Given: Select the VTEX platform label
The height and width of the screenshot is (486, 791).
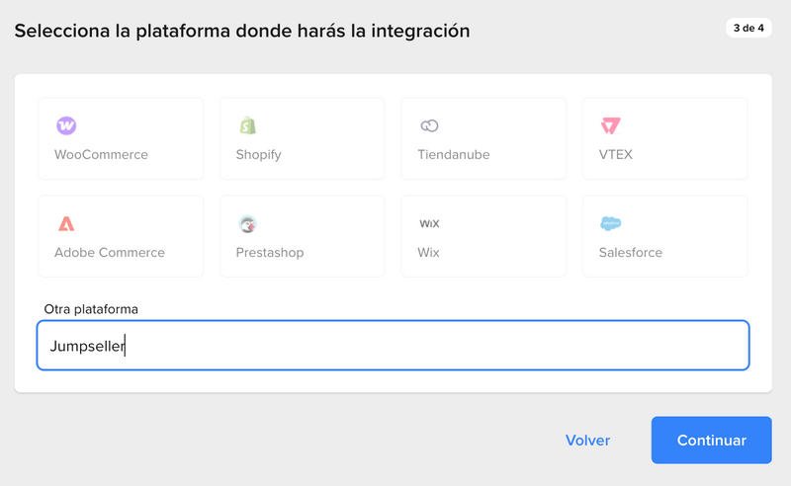Looking at the screenshot, I should tap(615, 155).
